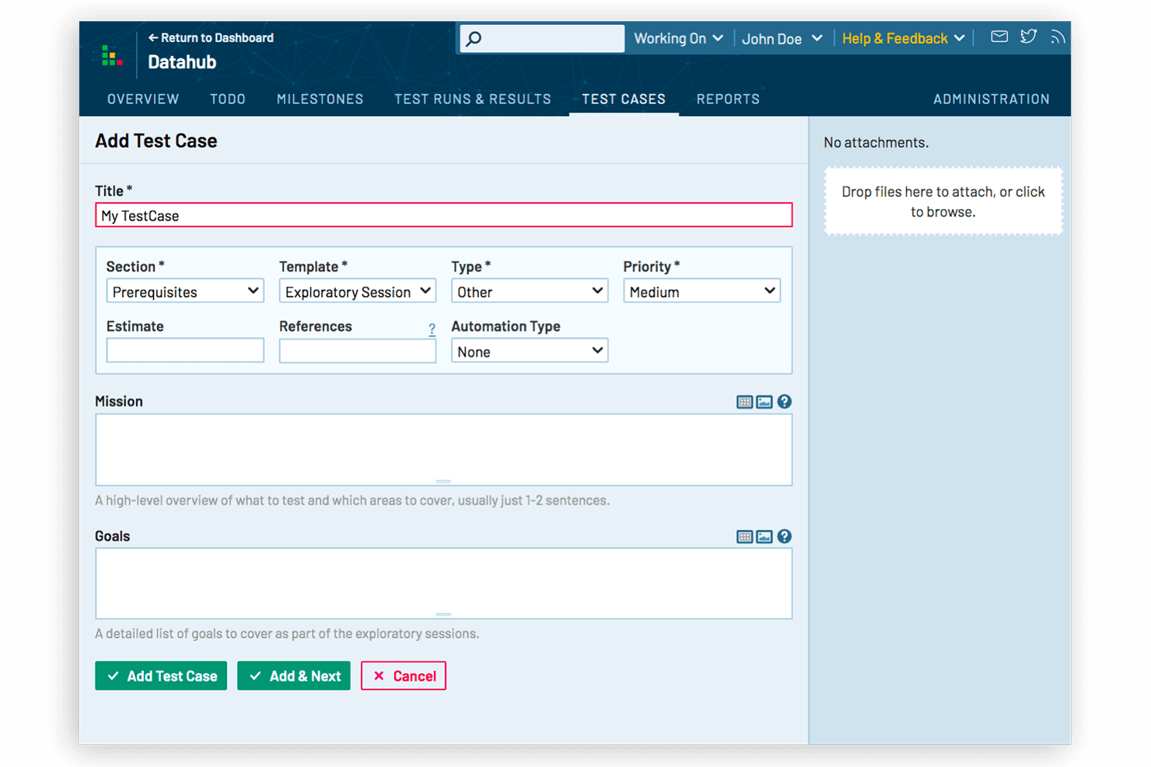Insert a table into the Goals field

click(x=744, y=536)
